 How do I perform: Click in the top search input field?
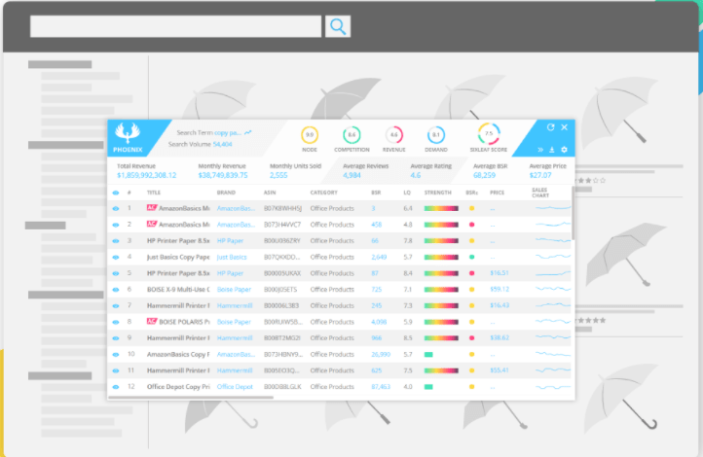[x=175, y=26]
